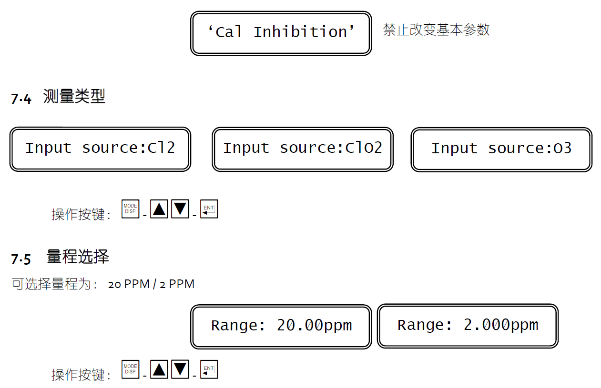This screenshot has width=601, height=388.
Task: Click the 7.4 测量类型 heading
Action: 58,97
